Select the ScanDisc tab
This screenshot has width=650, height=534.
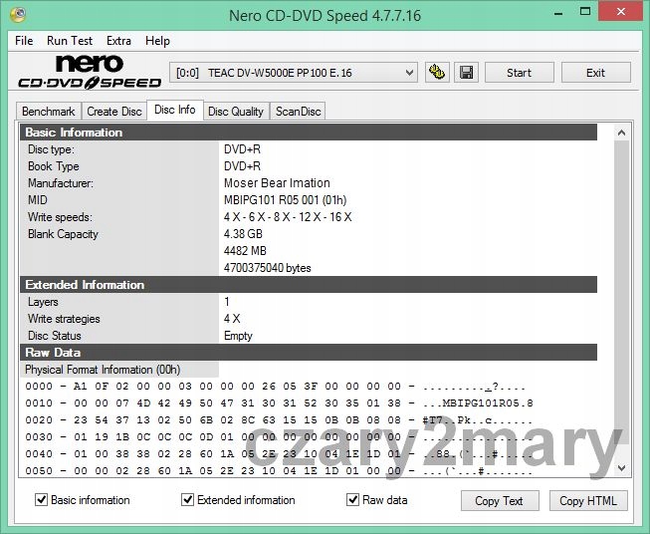coord(299,112)
